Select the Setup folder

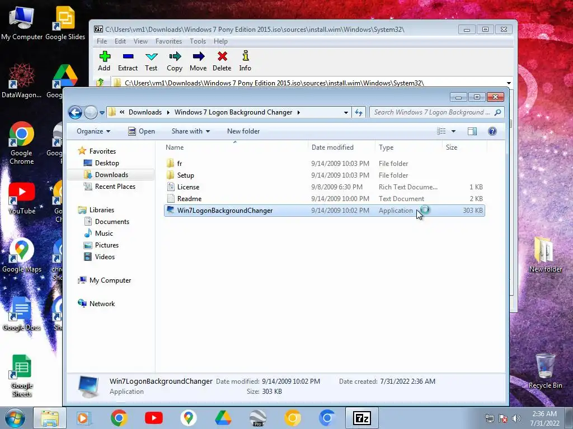[x=325, y=175]
